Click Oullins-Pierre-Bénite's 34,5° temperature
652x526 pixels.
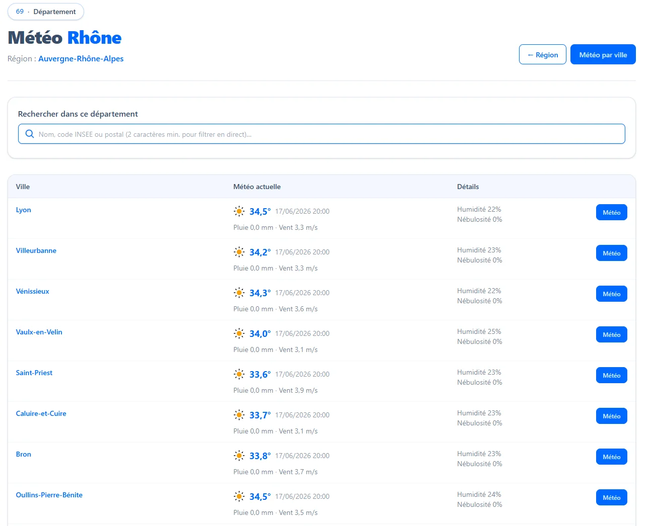tap(260, 497)
